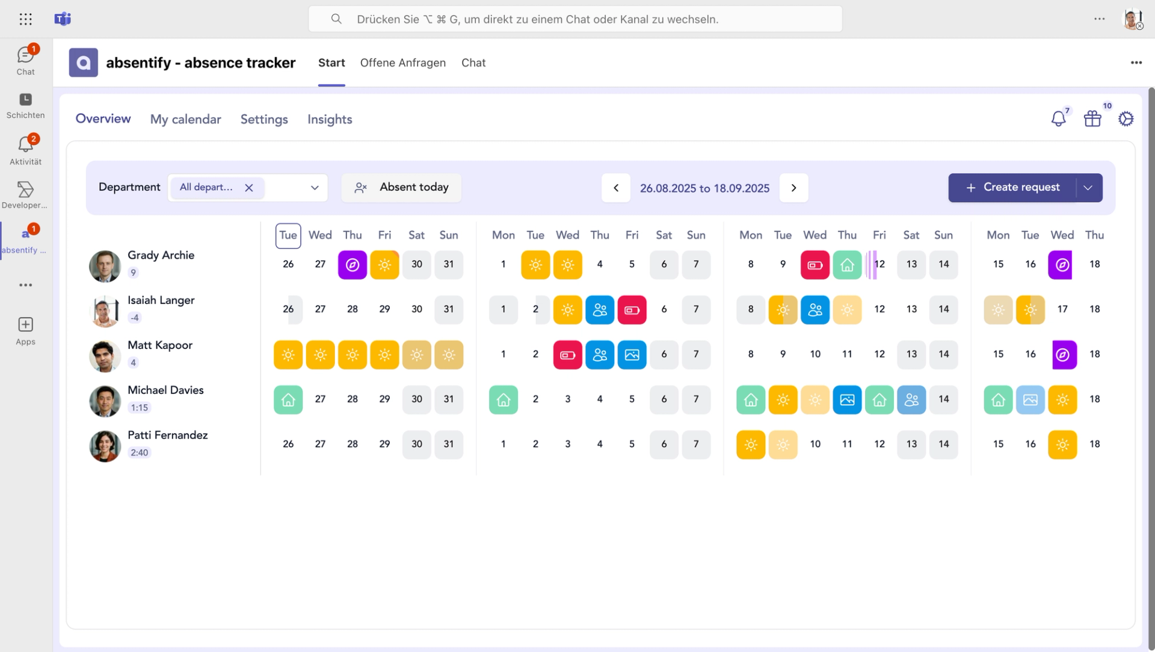The height and width of the screenshot is (652, 1155).
Task: Expand the Department dropdown
Action: click(314, 188)
